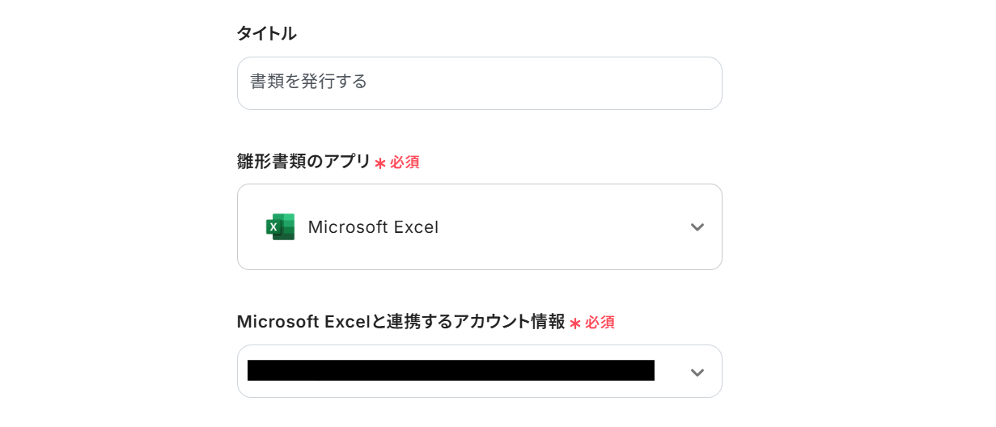This screenshot has width=996, height=427.
Task: Click the red asterisk beside 雛形書類のアプリ
Action: (379, 163)
